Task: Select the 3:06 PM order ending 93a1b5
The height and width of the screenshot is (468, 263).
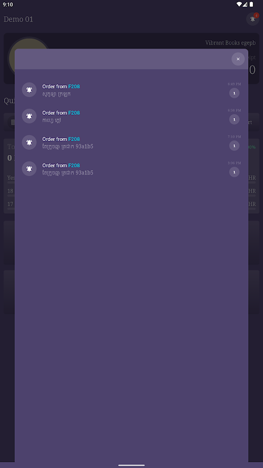Action: coord(131,168)
